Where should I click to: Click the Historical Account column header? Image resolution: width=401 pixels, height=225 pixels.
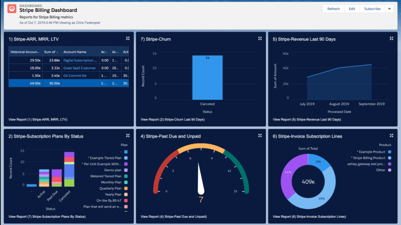[x=25, y=52]
